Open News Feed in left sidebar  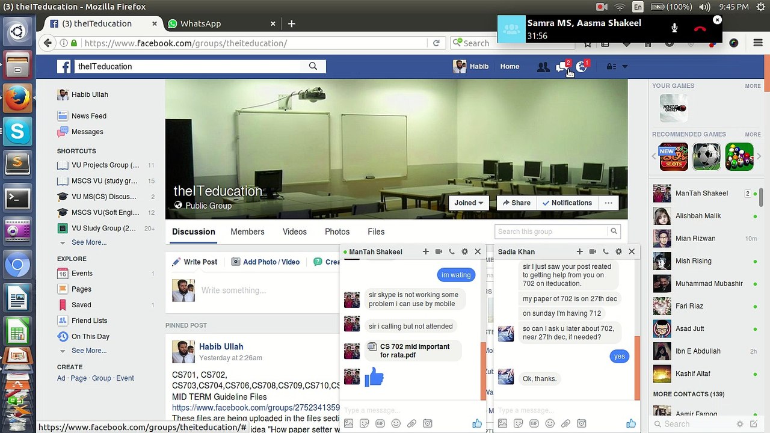click(x=88, y=116)
